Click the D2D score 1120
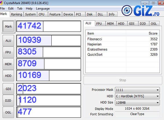This screenshot has height=120, width=164. [27, 100]
